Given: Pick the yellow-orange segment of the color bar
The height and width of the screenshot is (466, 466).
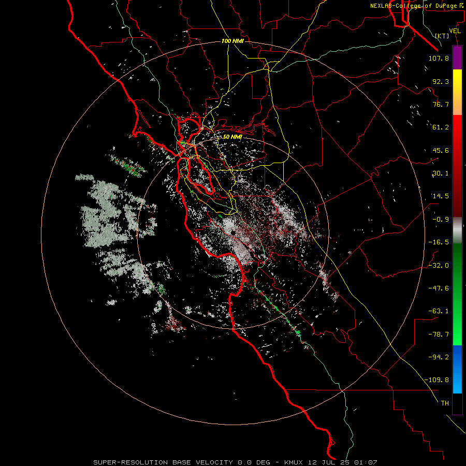Looking at the screenshot, I should pyautogui.click(x=457, y=92).
